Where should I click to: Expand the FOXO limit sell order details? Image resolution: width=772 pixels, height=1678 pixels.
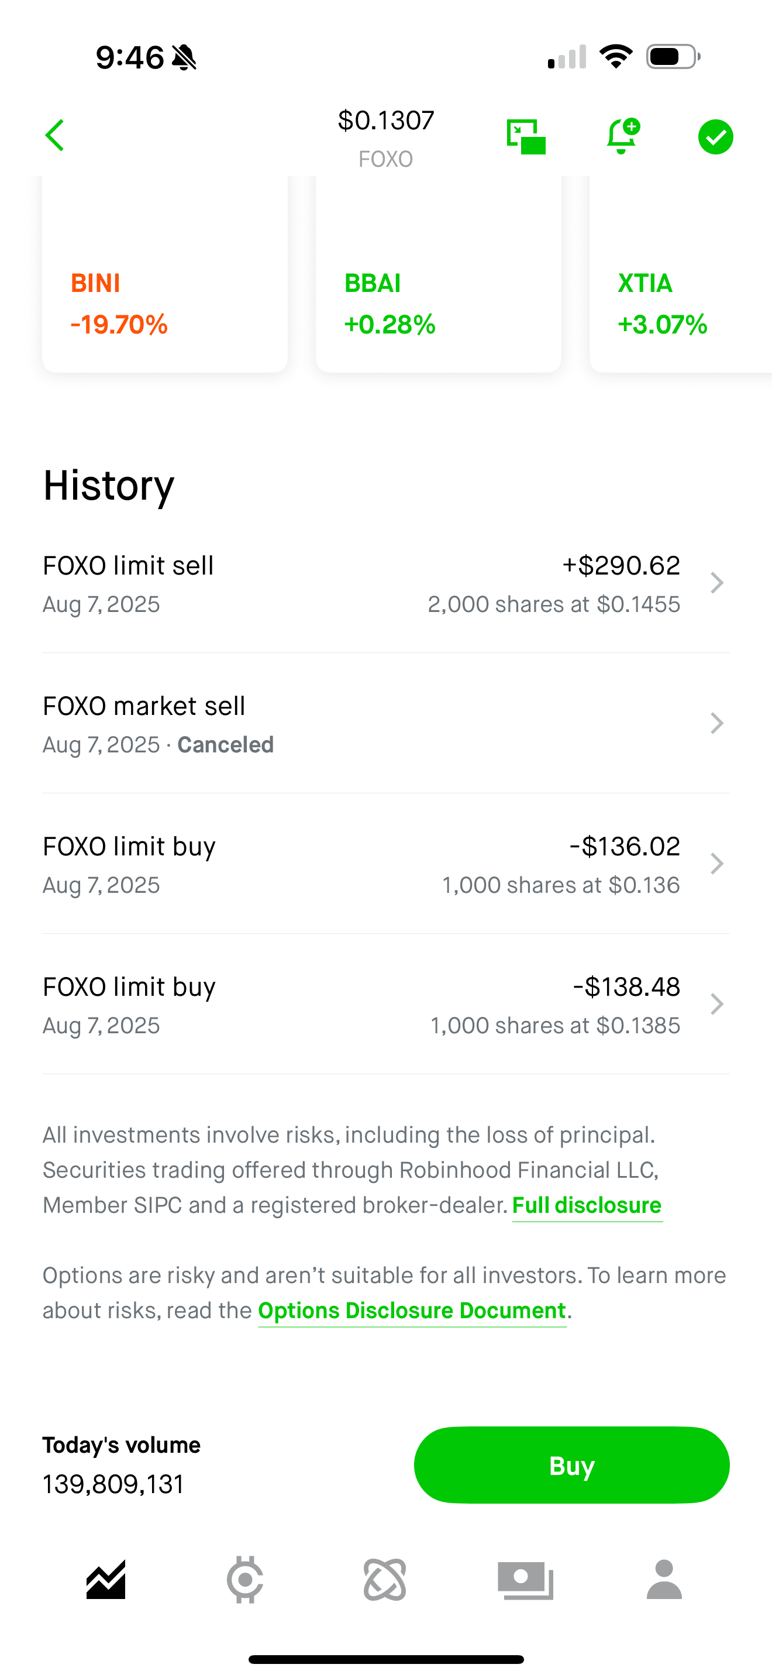point(385,584)
